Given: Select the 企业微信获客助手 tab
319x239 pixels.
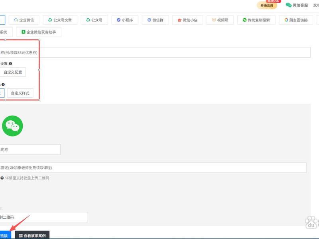Looking at the screenshot, I should click(x=39, y=32).
